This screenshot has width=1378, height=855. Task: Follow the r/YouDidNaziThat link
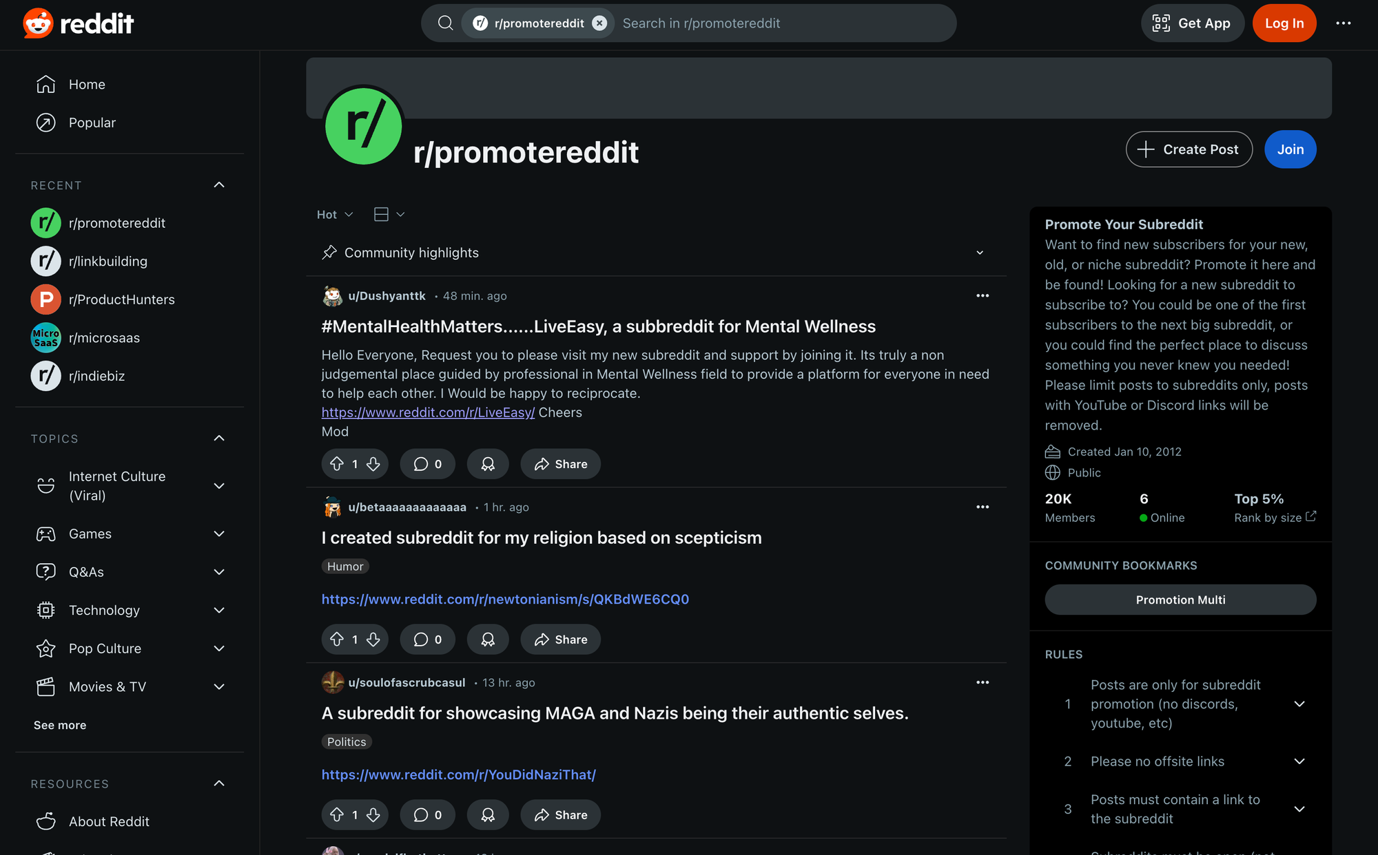click(x=458, y=775)
